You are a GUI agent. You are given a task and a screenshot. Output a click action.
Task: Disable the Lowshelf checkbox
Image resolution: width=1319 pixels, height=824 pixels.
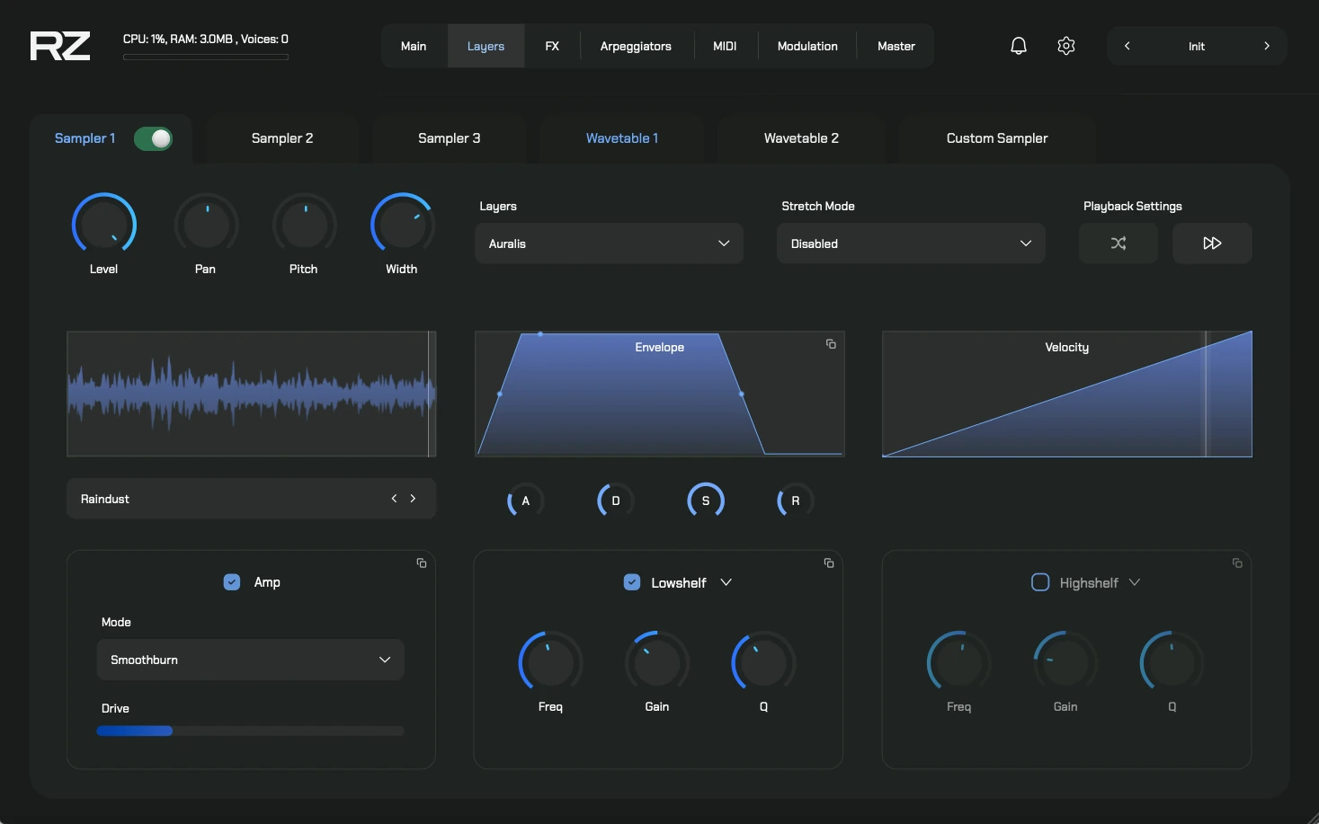pyautogui.click(x=632, y=582)
